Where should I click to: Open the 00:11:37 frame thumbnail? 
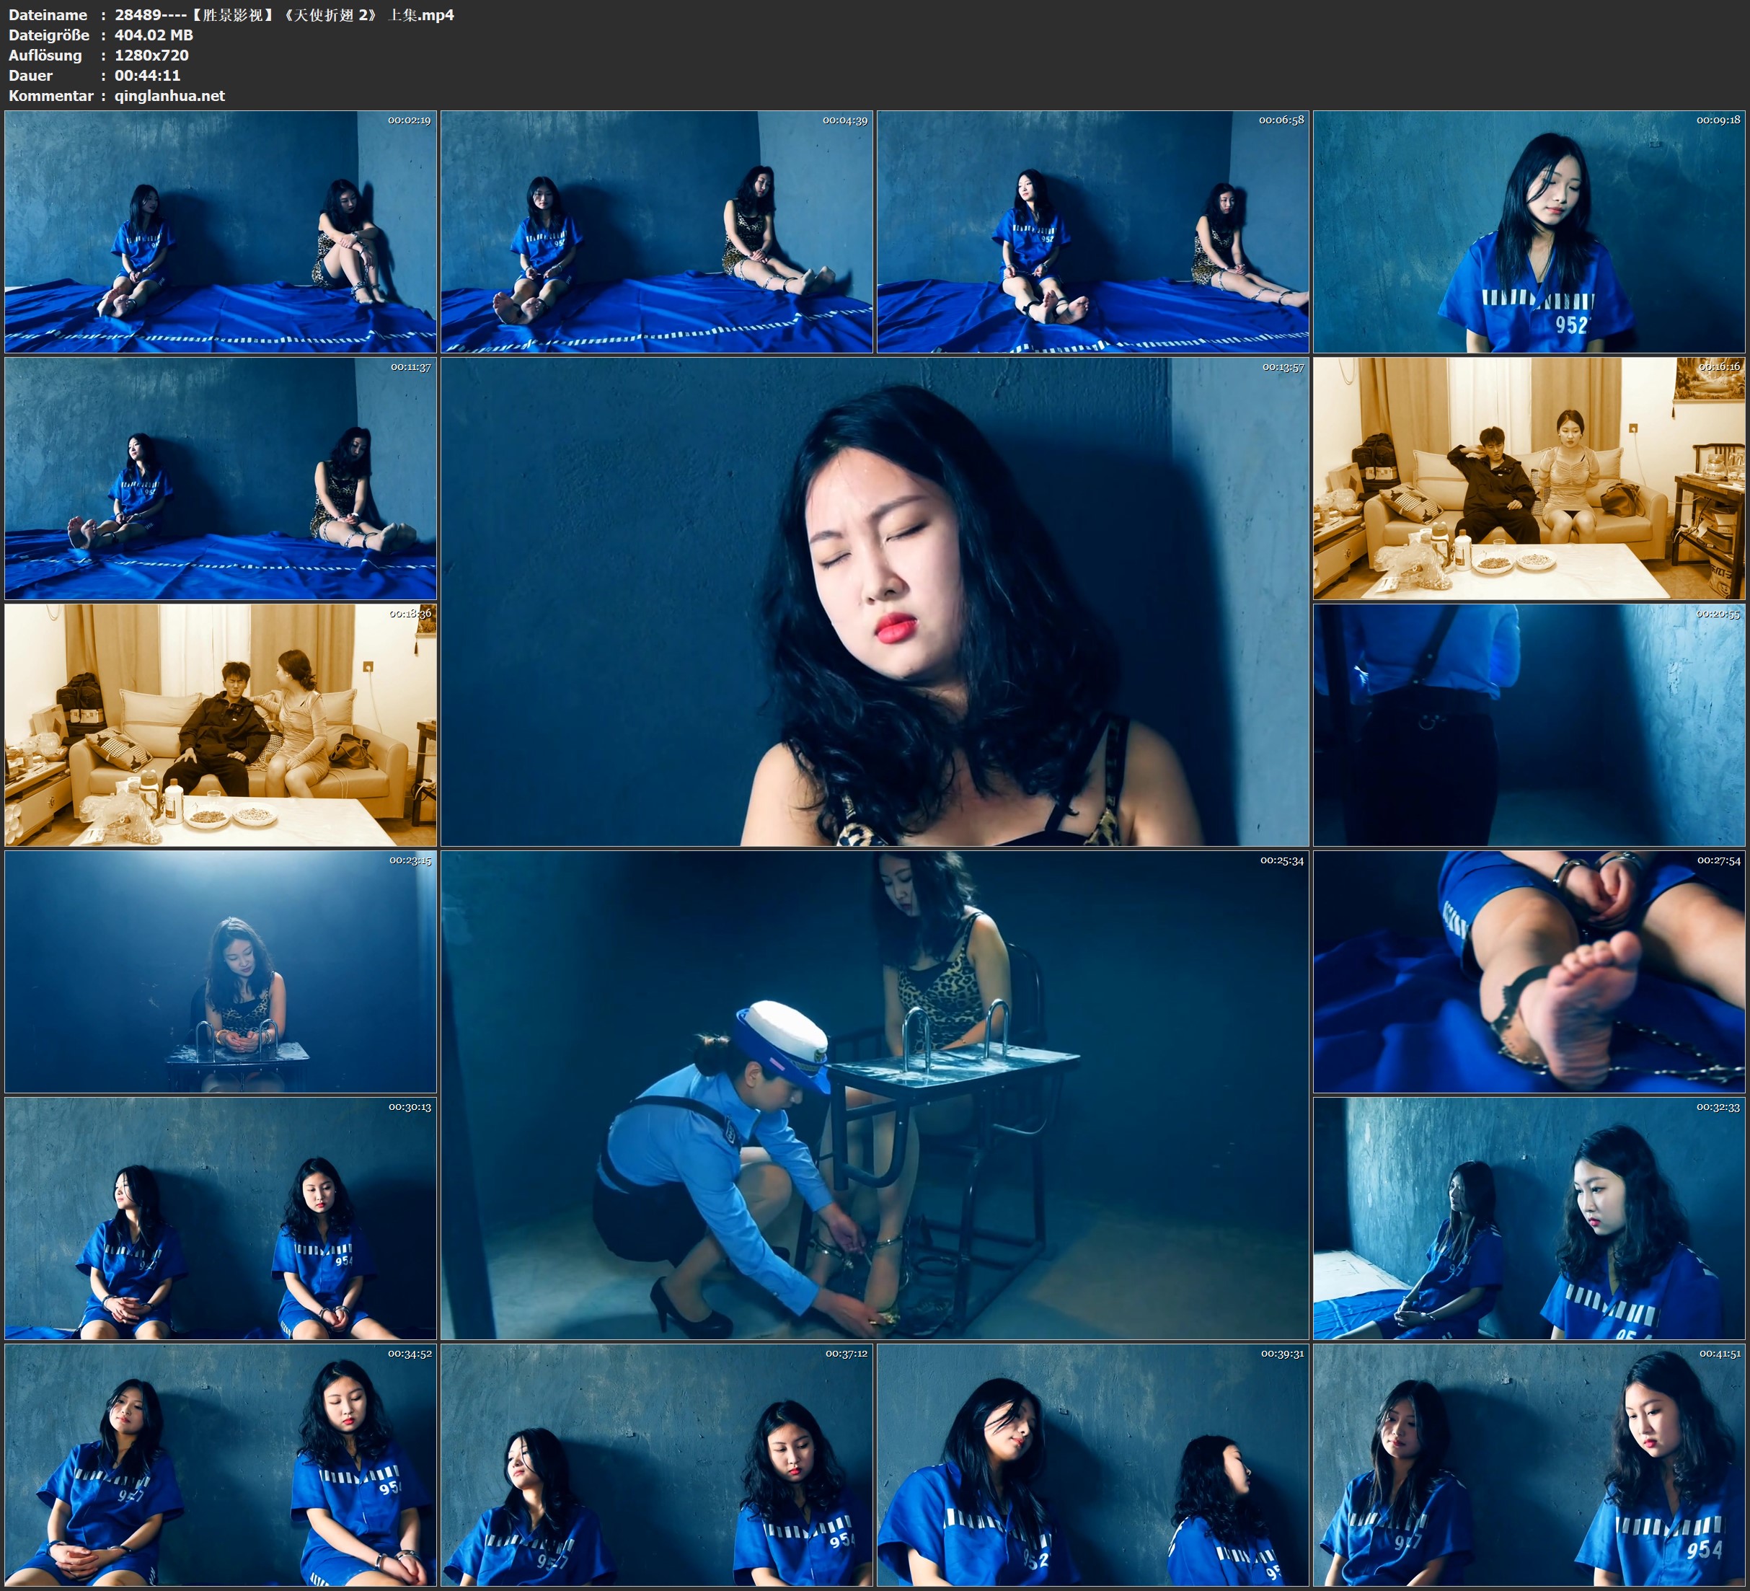tap(221, 478)
